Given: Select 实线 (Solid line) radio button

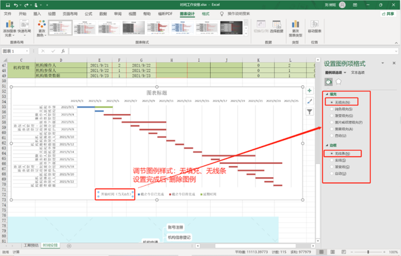Looking at the screenshot, I should [x=331, y=160].
